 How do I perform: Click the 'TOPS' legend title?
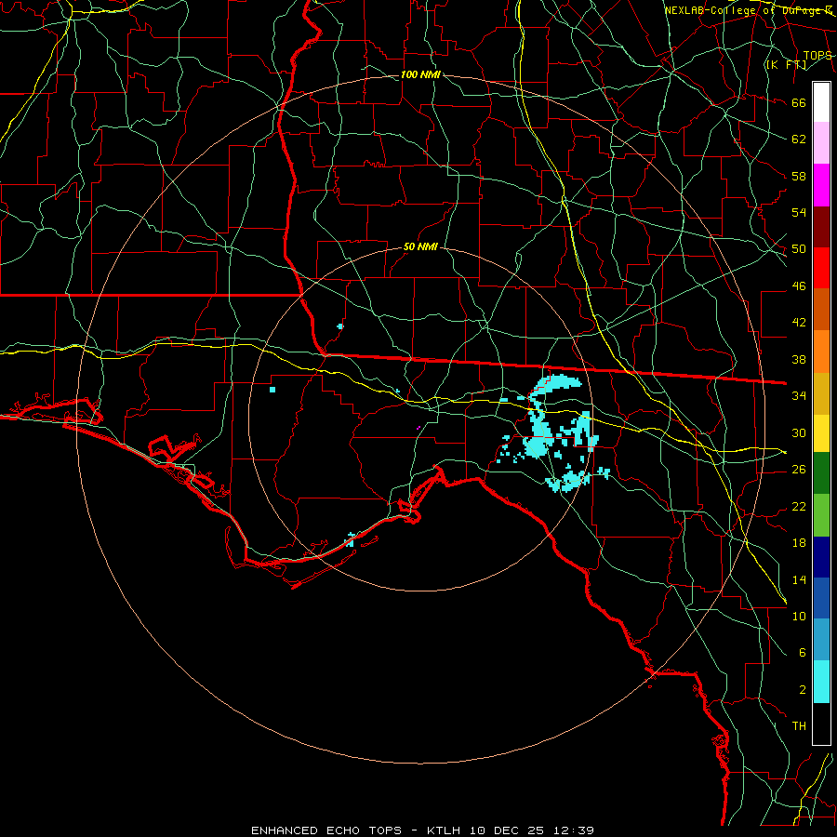tap(817, 56)
